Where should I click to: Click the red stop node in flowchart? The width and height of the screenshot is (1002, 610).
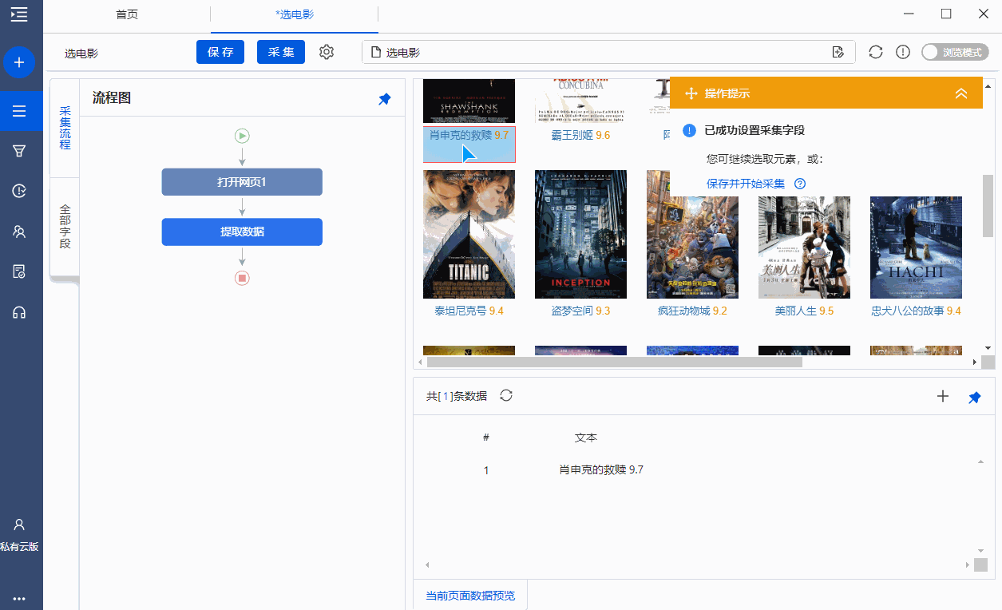242,278
